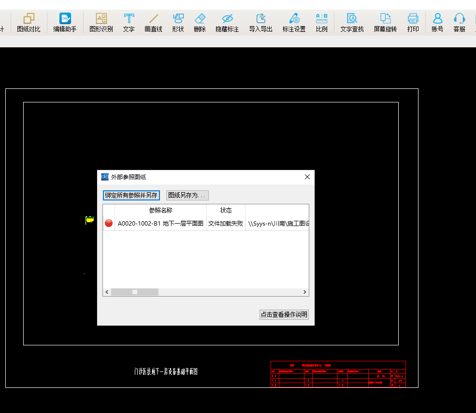Click drawing title 门诊医技地下一层设备基础平面图

(166, 371)
